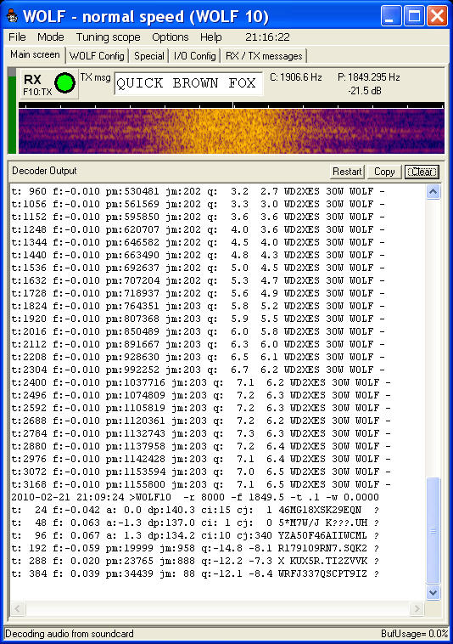Click decoder line with R179109RN7.SQK2
Screen dimensions: 453x644
[195, 548]
